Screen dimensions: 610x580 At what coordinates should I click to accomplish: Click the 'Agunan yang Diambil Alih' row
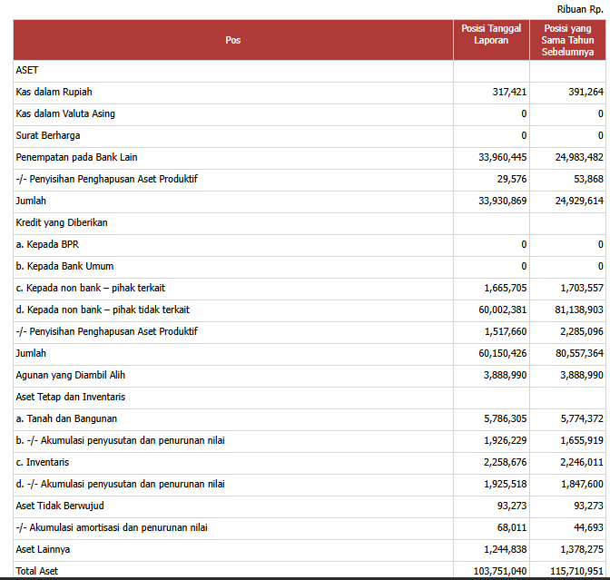point(71,375)
